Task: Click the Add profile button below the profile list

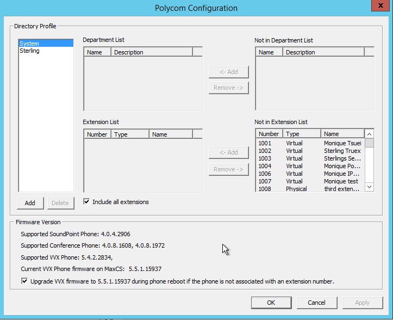Action: coord(30,203)
